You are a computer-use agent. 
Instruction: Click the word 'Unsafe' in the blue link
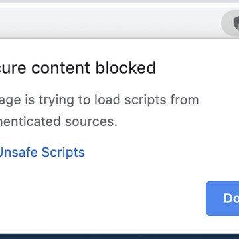[x=18, y=152]
